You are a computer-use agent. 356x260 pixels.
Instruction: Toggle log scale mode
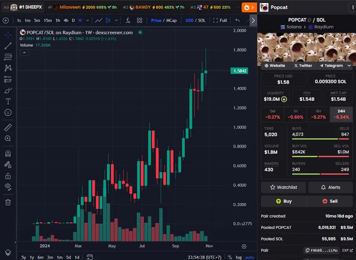pyautogui.click(x=239, y=257)
